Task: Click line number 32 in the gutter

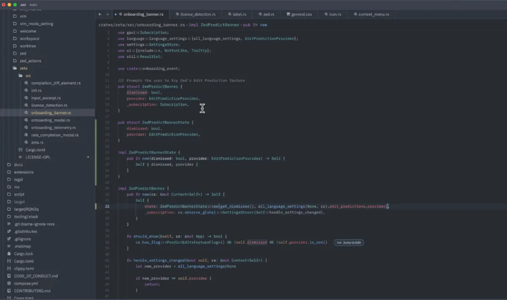Action: (x=107, y=206)
